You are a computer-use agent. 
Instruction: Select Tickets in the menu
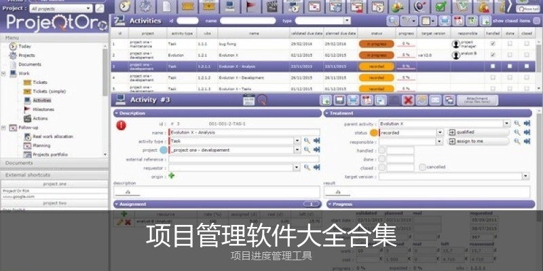coord(40,82)
